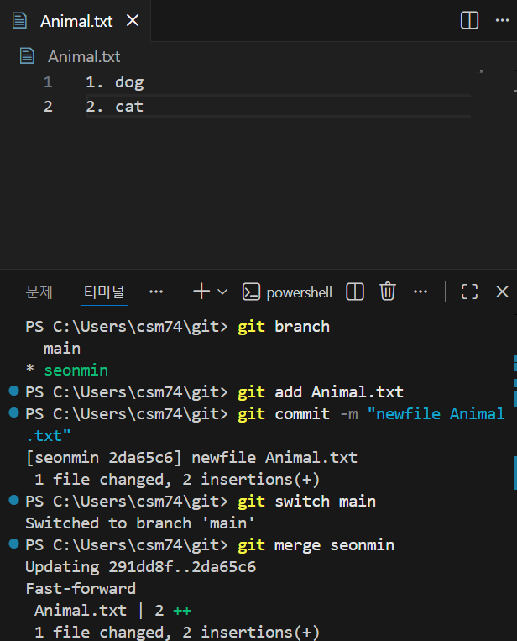
Task: Click 'Fast-forward' text in terminal
Action: [x=81, y=589]
